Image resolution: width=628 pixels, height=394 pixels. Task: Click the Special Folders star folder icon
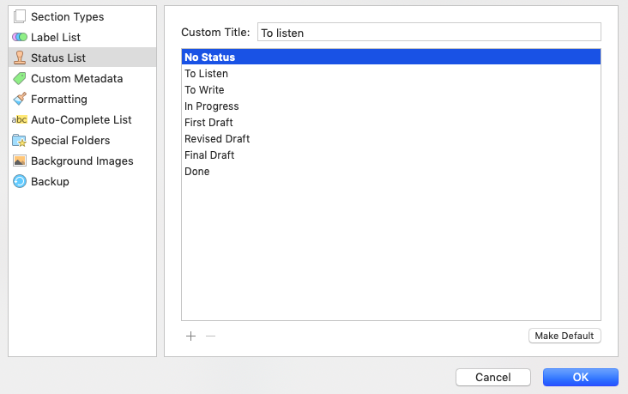tap(19, 140)
